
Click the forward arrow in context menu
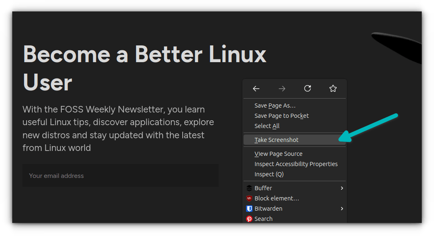(x=282, y=89)
